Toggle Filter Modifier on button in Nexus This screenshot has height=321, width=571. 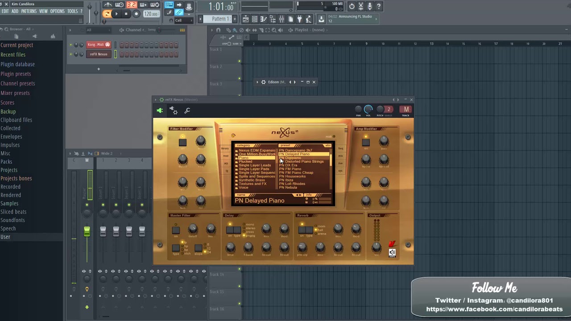(x=182, y=142)
